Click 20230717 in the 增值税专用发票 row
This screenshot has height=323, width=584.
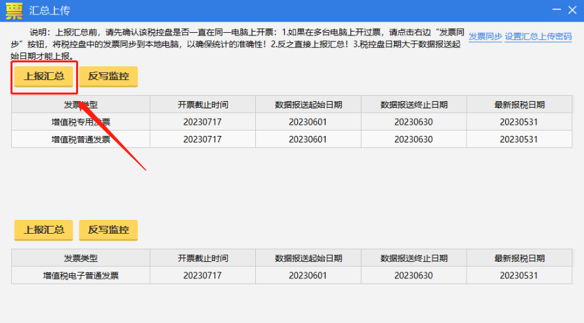click(x=203, y=122)
